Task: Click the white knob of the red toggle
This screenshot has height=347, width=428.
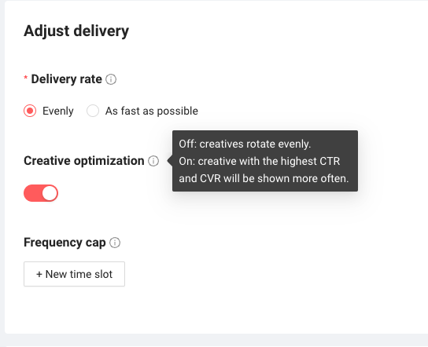Action: (50, 193)
